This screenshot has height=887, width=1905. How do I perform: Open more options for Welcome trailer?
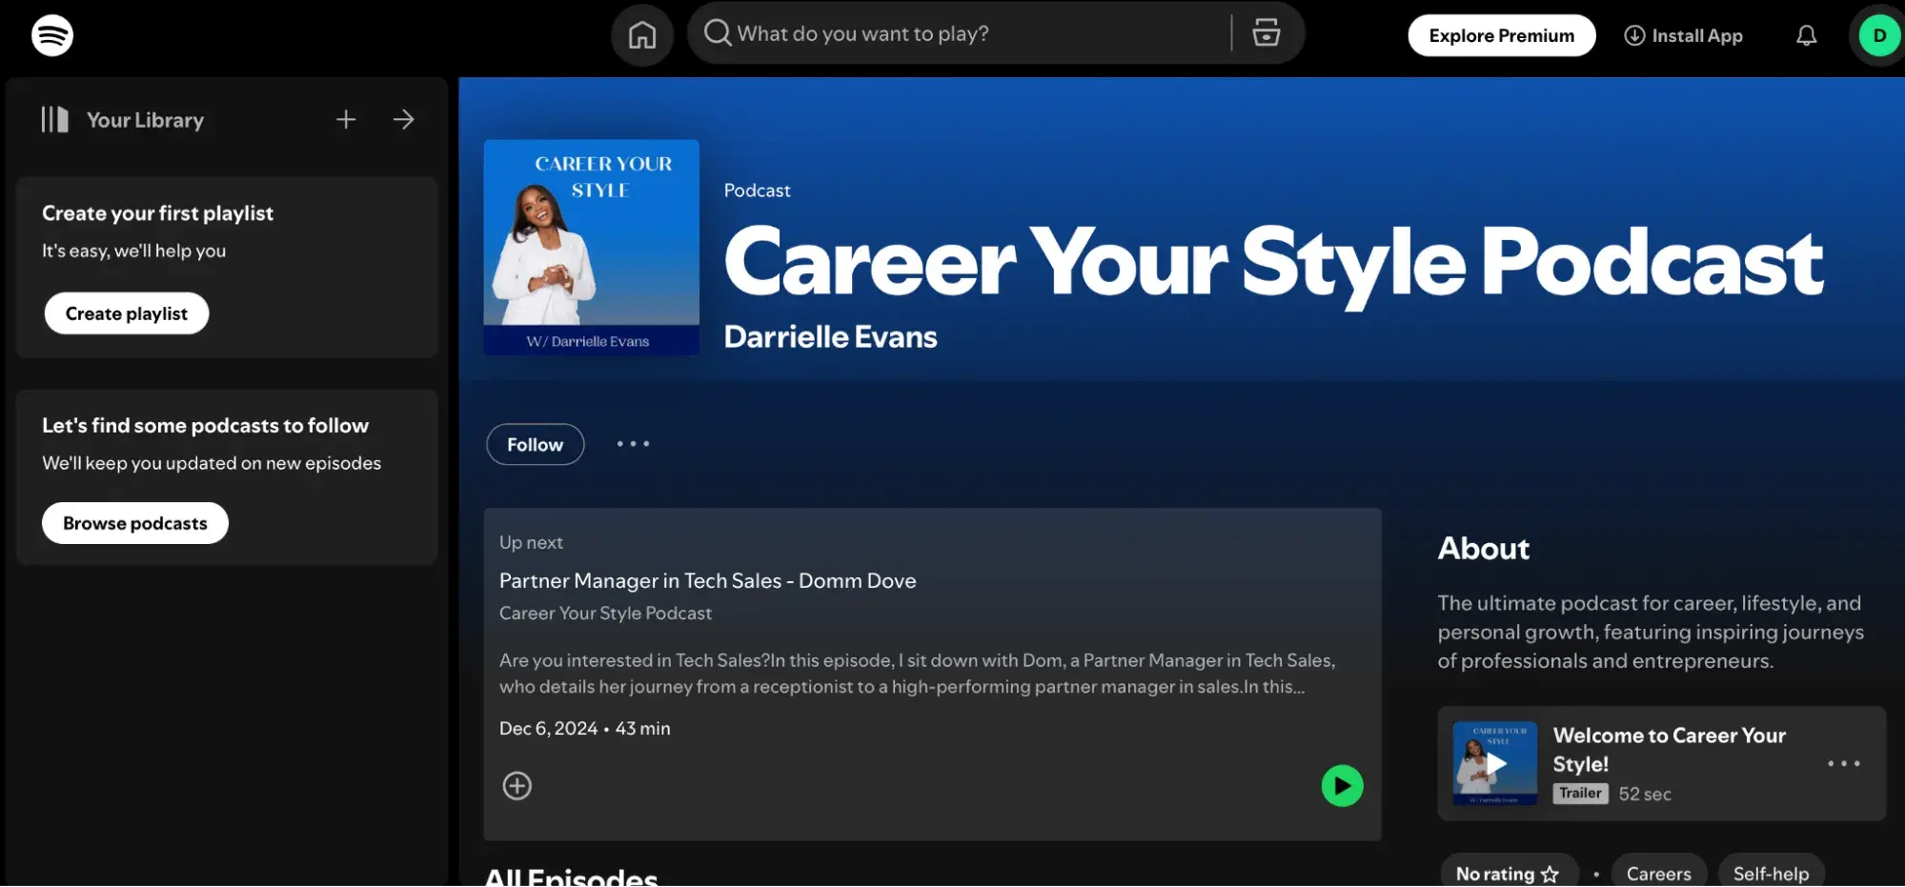[x=1843, y=763]
